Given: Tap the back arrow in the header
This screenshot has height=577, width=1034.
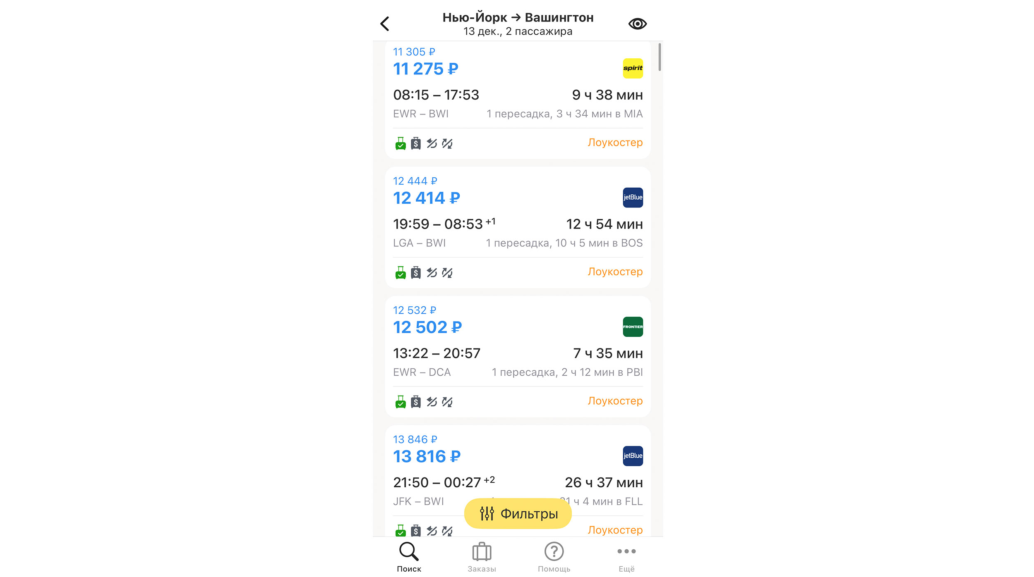Looking at the screenshot, I should pos(385,24).
